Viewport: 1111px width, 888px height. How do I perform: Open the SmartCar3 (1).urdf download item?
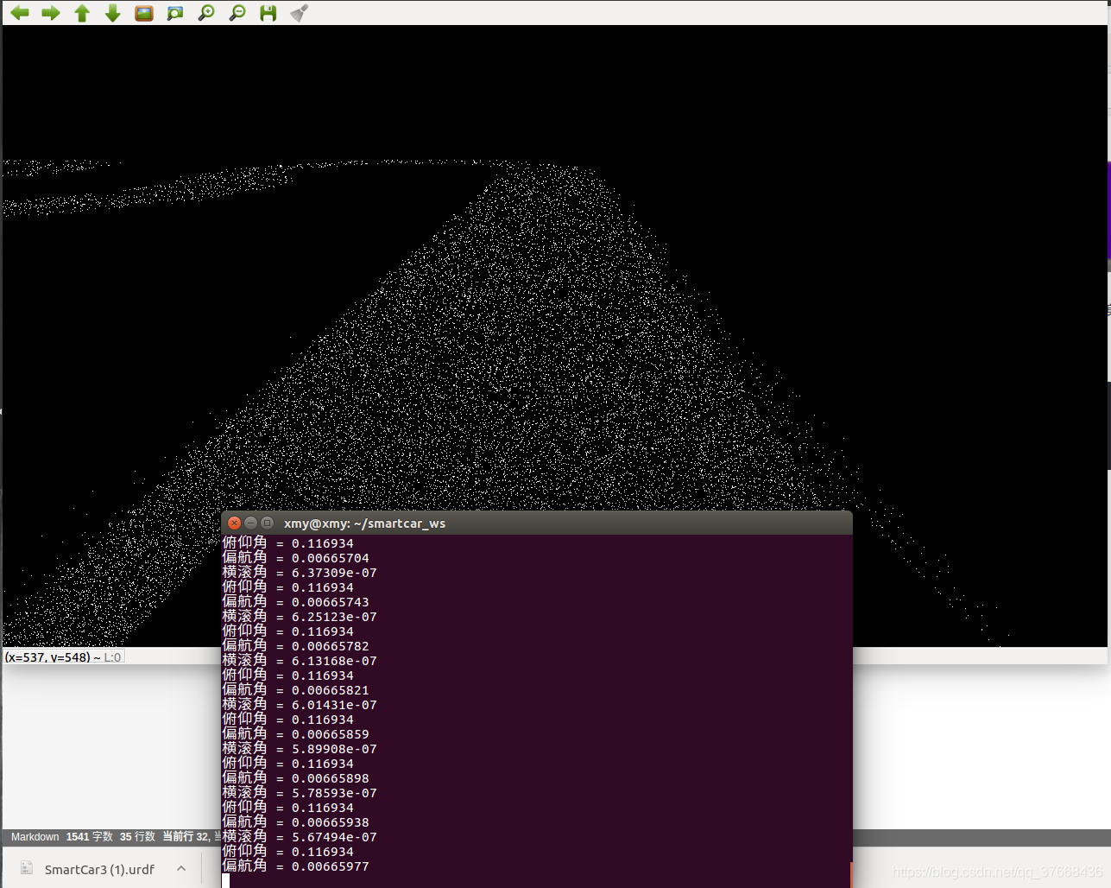(x=99, y=869)
